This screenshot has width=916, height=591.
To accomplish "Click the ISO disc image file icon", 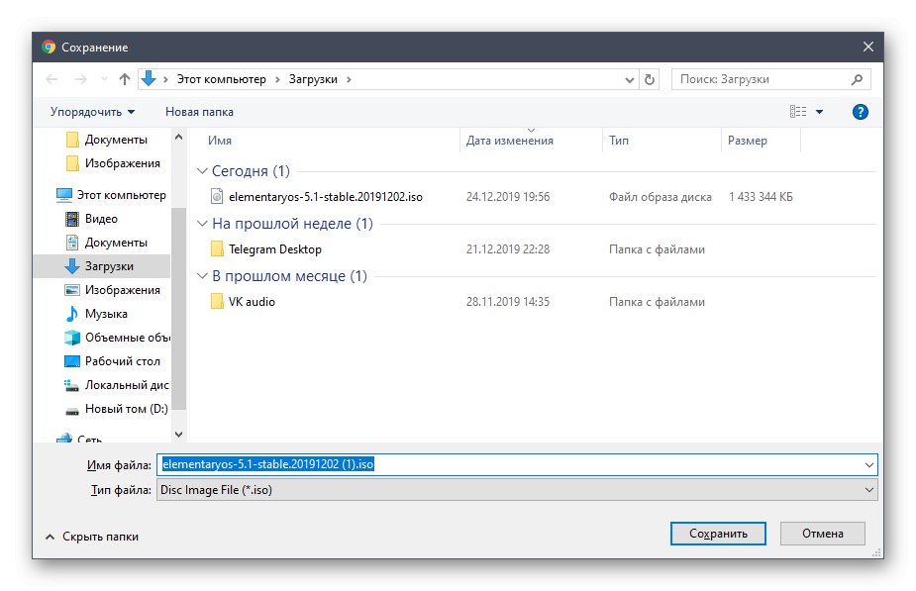I will coord(217,196).
